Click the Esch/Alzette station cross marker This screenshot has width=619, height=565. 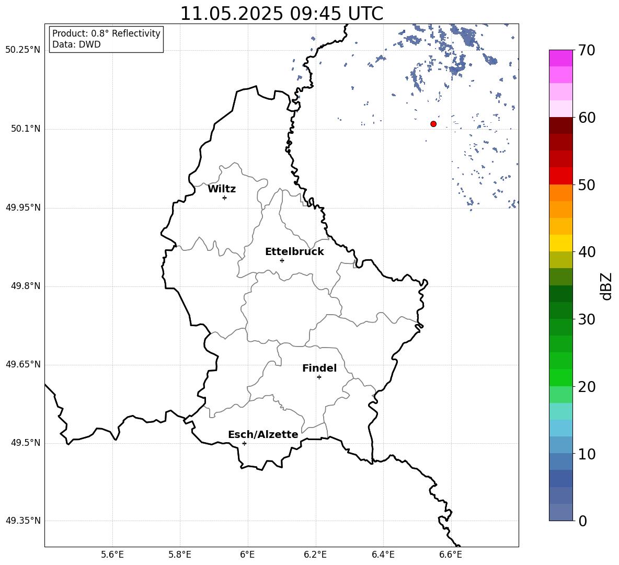click(x=244, y=443)
